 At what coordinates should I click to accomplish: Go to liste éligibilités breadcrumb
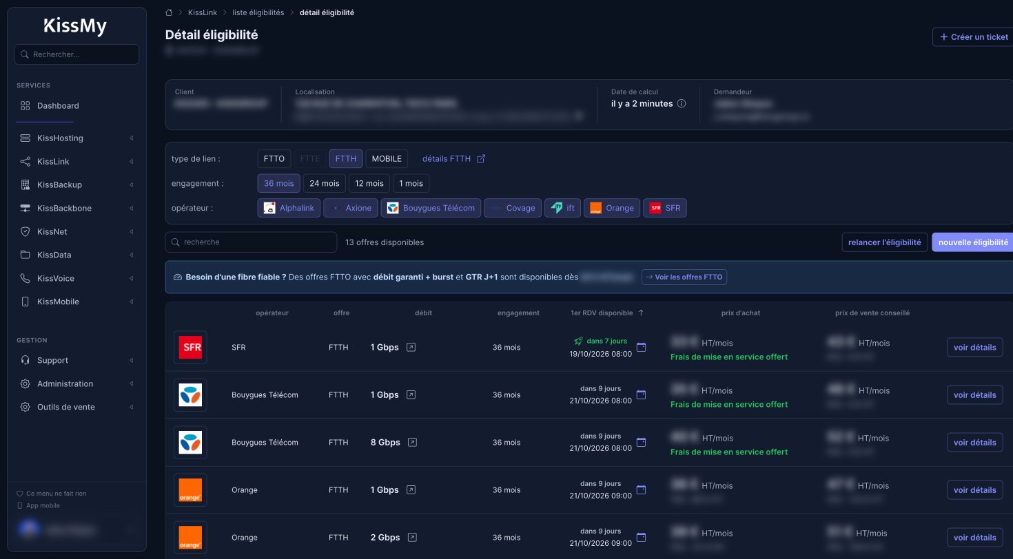[x=260, y=12]
